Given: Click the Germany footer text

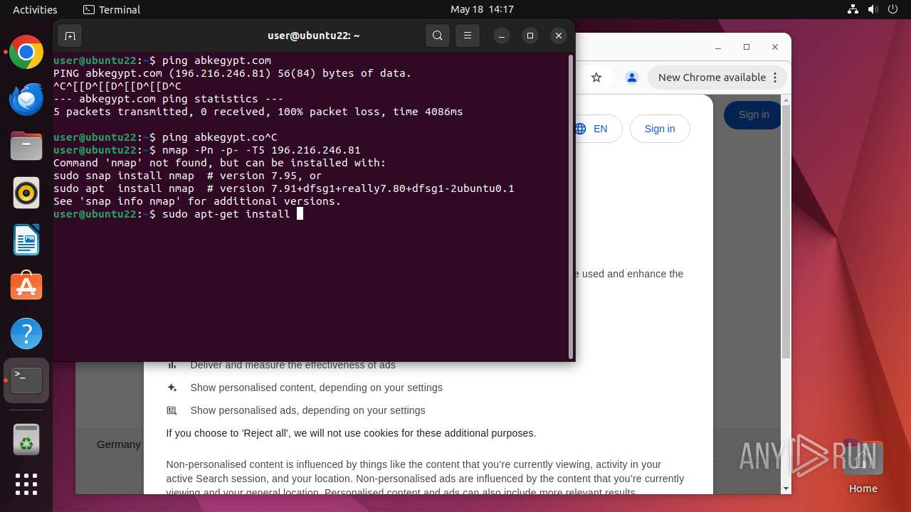Looking at the screenshot, I should [x=119, y=444].
